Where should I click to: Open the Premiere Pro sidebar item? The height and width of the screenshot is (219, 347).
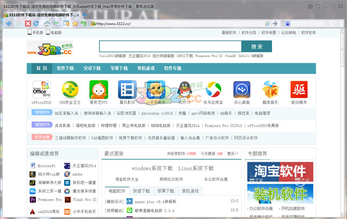point(50,200)
